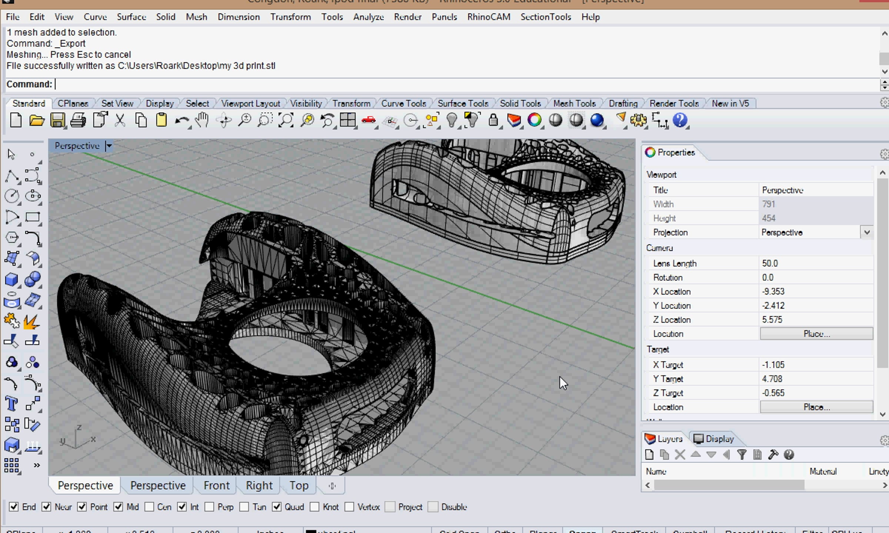Click in the Command input field

(x=444, y=84)
